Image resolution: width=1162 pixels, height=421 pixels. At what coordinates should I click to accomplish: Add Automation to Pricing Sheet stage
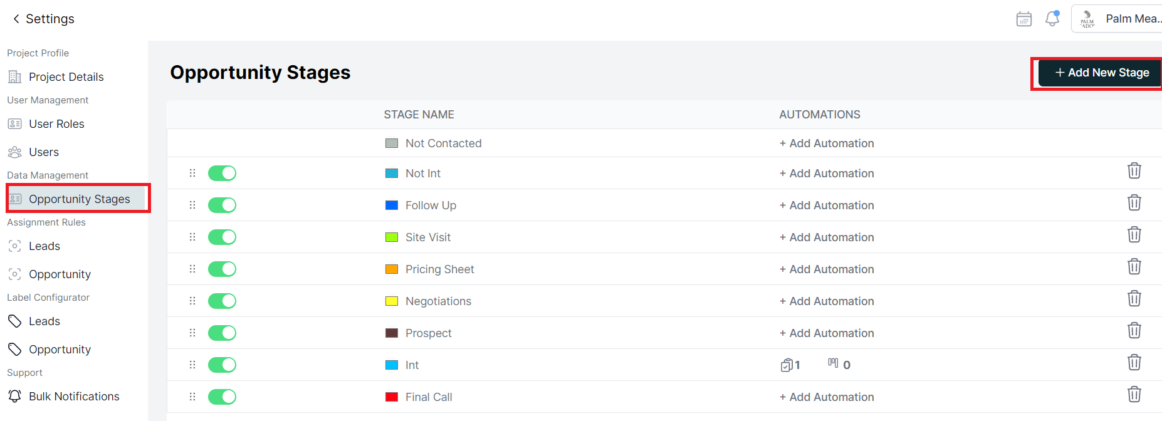pos(827,269)
